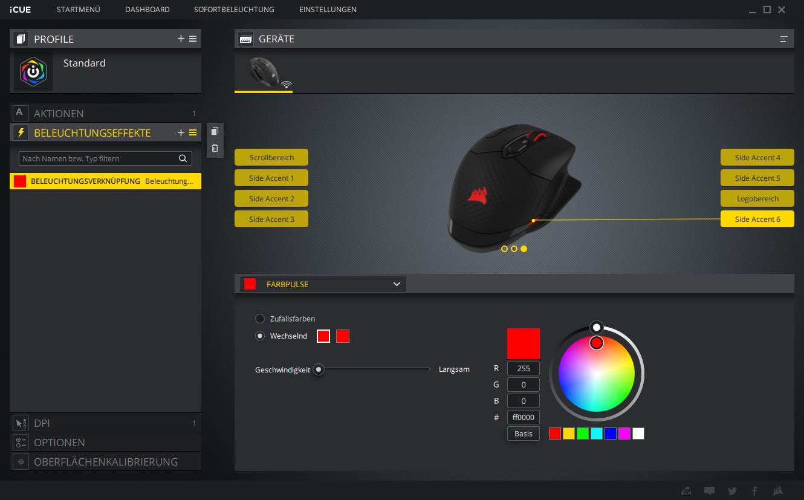Select the wireless mouse device thumbnail
Screen dimensions: 804x500
264,73
